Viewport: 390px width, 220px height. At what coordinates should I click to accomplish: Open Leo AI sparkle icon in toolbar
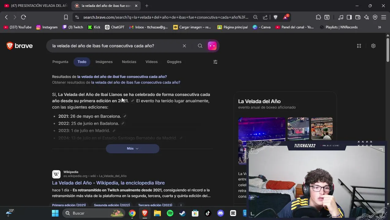[366, 17]
